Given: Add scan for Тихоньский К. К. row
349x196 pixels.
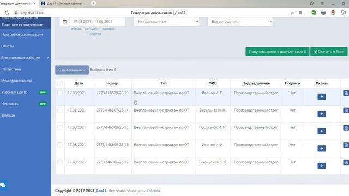Looking at the screenshot, I should [322, 166].
